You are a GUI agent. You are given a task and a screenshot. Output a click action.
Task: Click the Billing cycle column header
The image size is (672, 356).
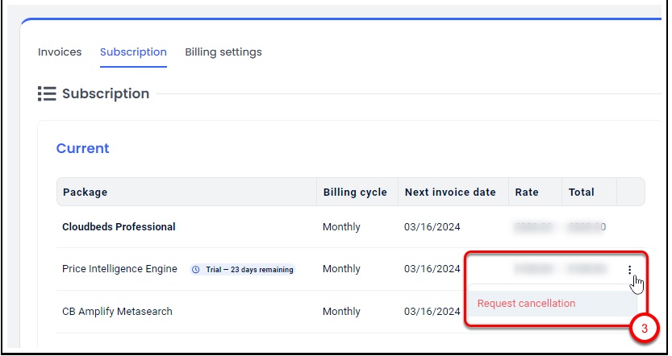(355, 192)
